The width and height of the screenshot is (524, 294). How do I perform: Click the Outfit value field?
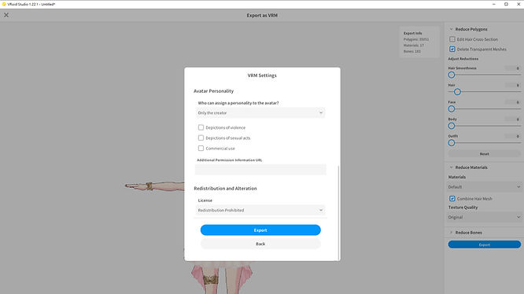(x=513, y=136)
